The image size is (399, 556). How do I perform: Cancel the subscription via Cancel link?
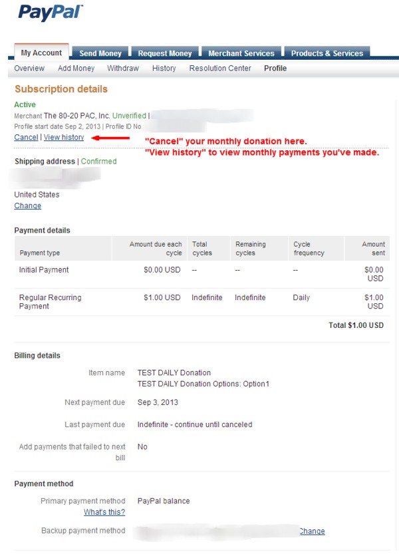(x=26, y=137)
